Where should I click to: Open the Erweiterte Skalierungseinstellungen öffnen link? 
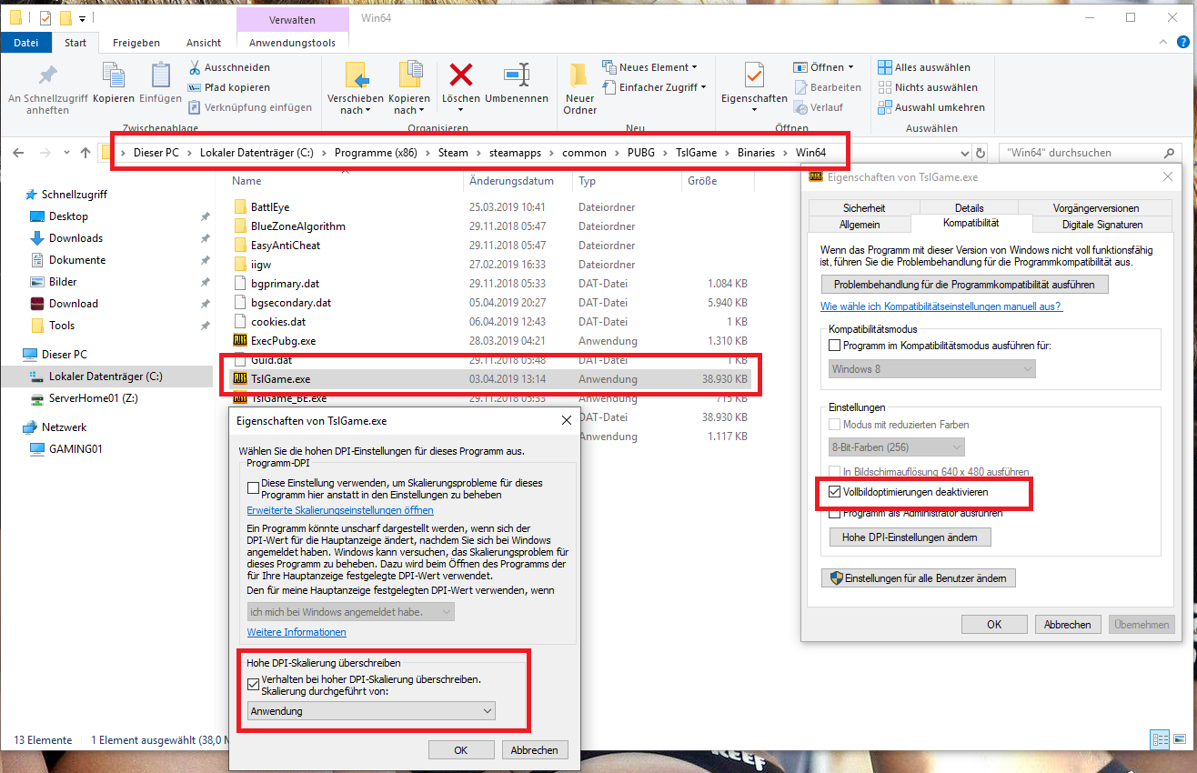click(340, 510)
